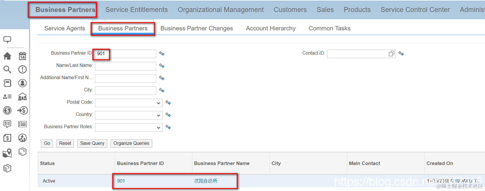Expand the Country dropdown
Viewport: 485px width, 191px height.
(x=158, y=115)
